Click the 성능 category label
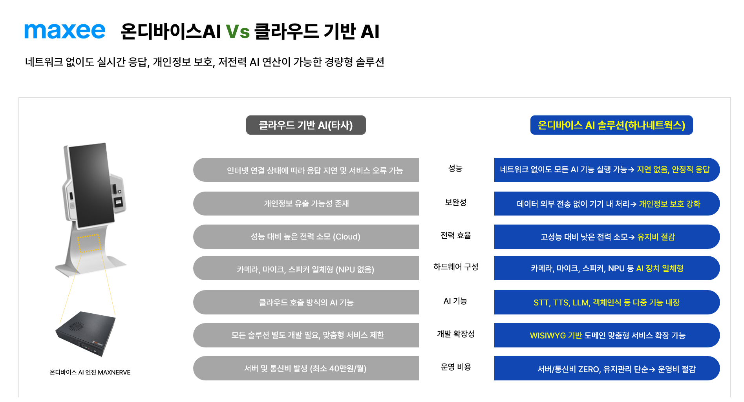The height and width of the screenshot is (402, 744). pos(455,168)
